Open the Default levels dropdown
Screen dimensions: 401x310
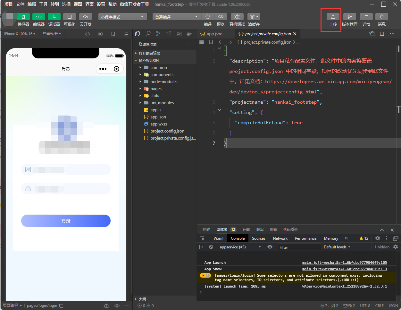coord(337,247)
